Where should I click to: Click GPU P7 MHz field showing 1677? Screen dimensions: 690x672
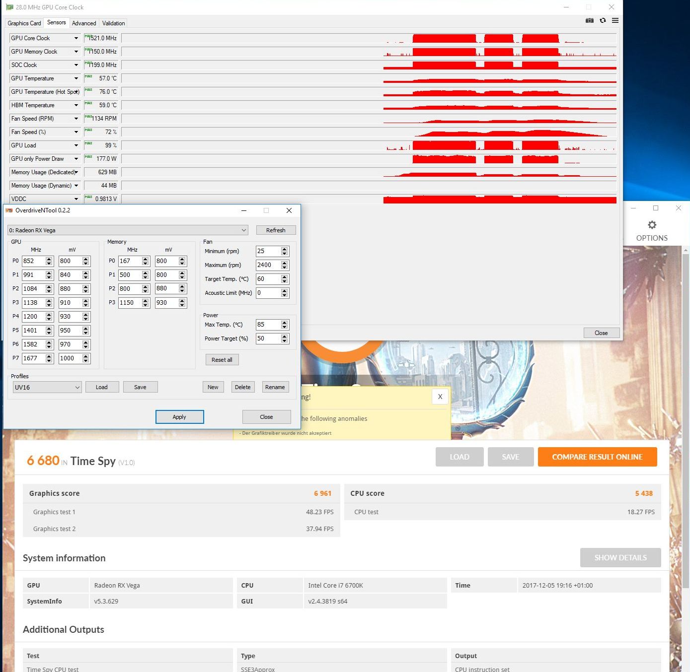coord(33,358)
